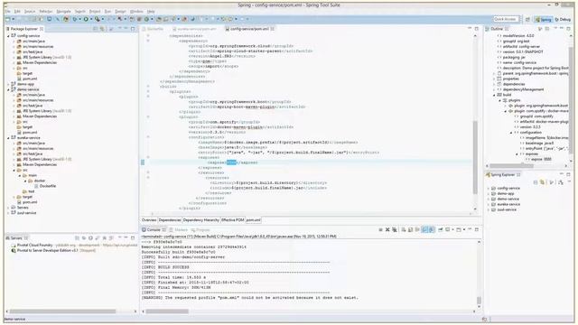Viewport: 578px width, 325px height.
Task: Maximize the Spring Explorer view
Action: [x=569, y=174]
